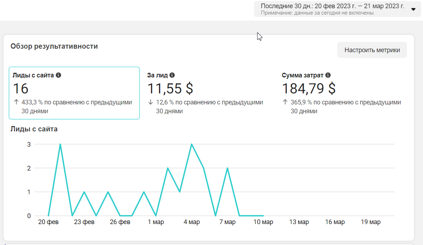
Task: Click info icon beside За лид
Action: click(x=172, y=75)
